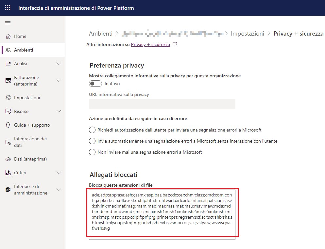Go to Impostazioni breadcrumb link
Image resolution: width=325 pixels, height=249 pixels.
(248, 34)
